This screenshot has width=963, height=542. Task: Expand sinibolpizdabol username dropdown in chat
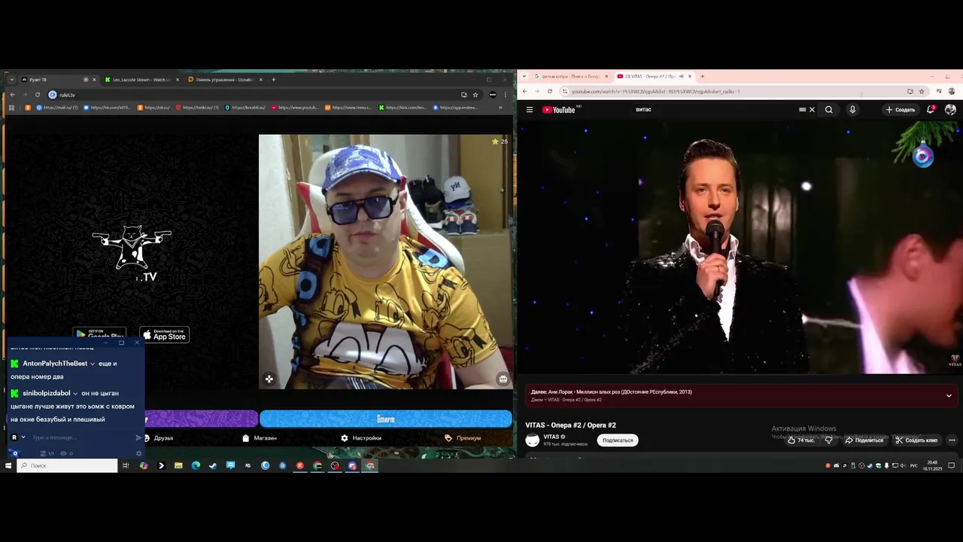75,394
